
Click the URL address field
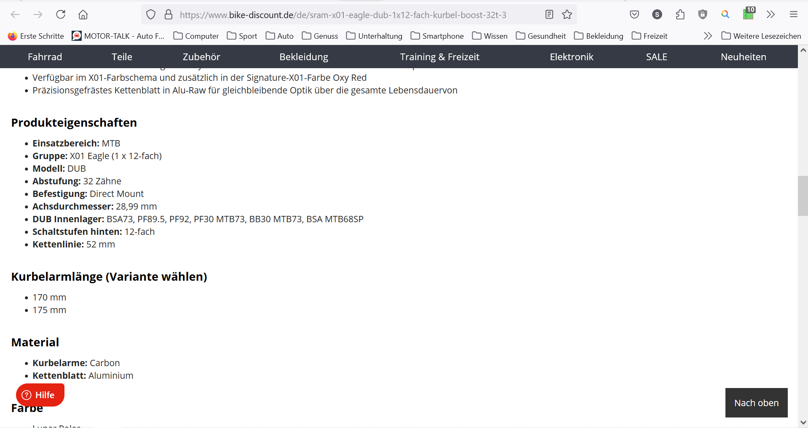[358, 15]
